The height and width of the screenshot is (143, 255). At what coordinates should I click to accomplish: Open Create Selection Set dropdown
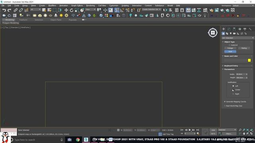151,10
